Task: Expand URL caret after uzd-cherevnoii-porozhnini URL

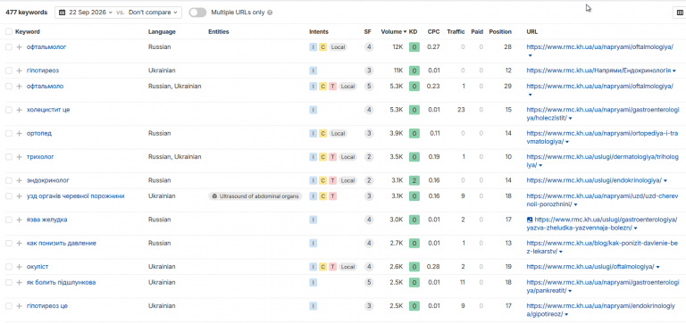Action: pos(576,204)
